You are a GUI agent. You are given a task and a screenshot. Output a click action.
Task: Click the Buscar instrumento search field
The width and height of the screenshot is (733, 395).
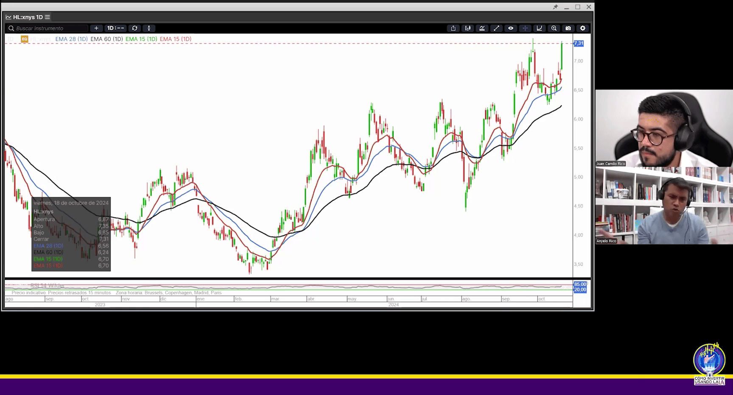(49, 28)
